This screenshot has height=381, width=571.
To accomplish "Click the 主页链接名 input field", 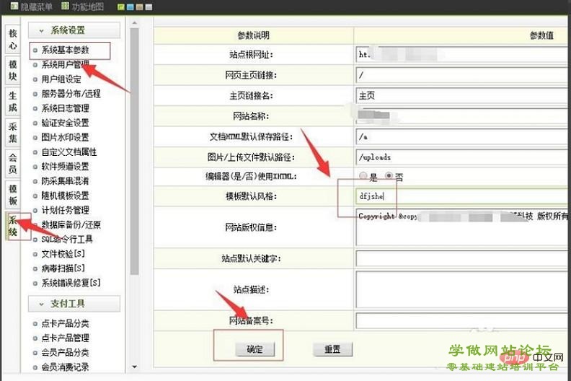I will point(463,95).
